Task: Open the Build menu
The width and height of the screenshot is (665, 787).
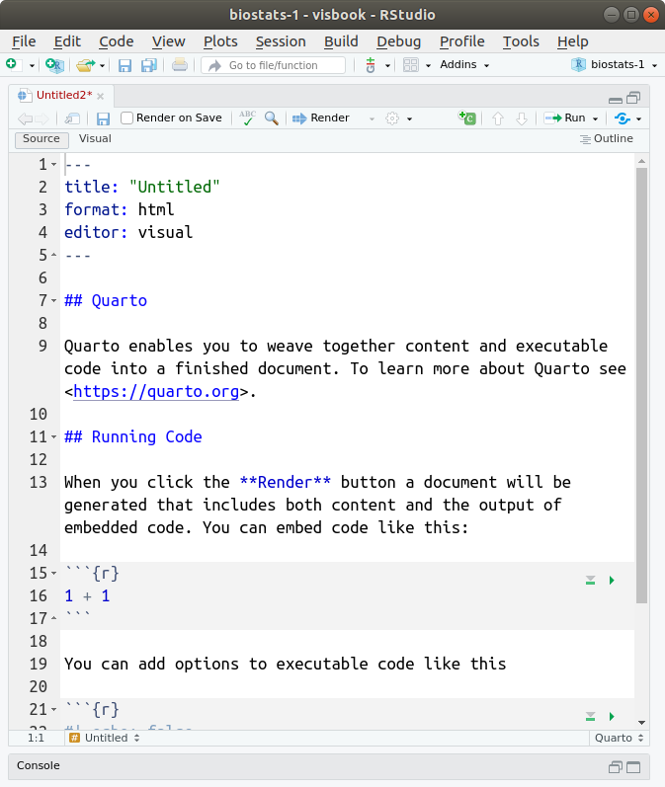Action: pyautogui.click(x=341, y=41)
